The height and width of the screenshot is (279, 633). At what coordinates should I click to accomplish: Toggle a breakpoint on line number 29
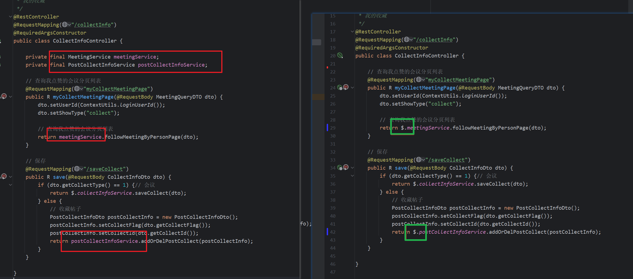(333, 128)
